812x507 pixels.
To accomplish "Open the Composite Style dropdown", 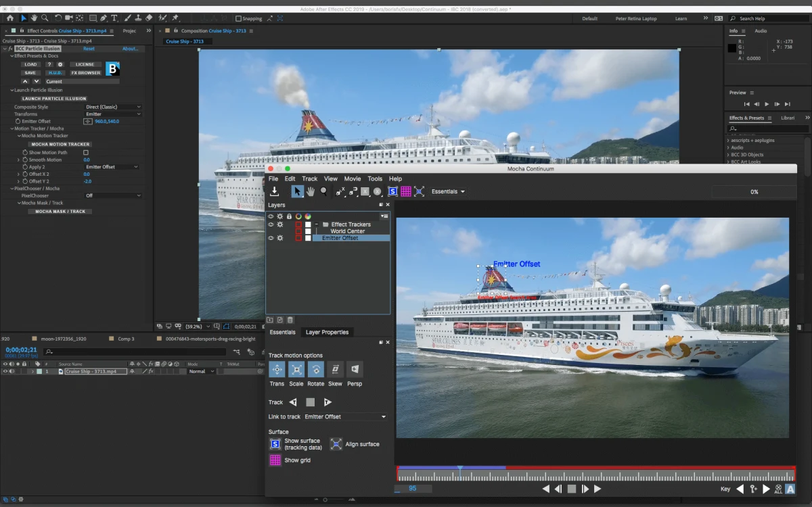I will (113, 107).
